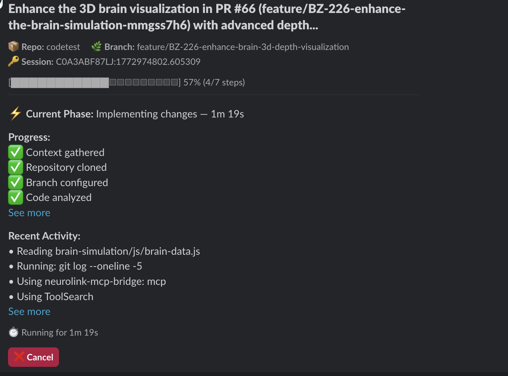Click the Repository cloned green checkmark
This screenshot has width=508, height=376.
click(16, 167)
